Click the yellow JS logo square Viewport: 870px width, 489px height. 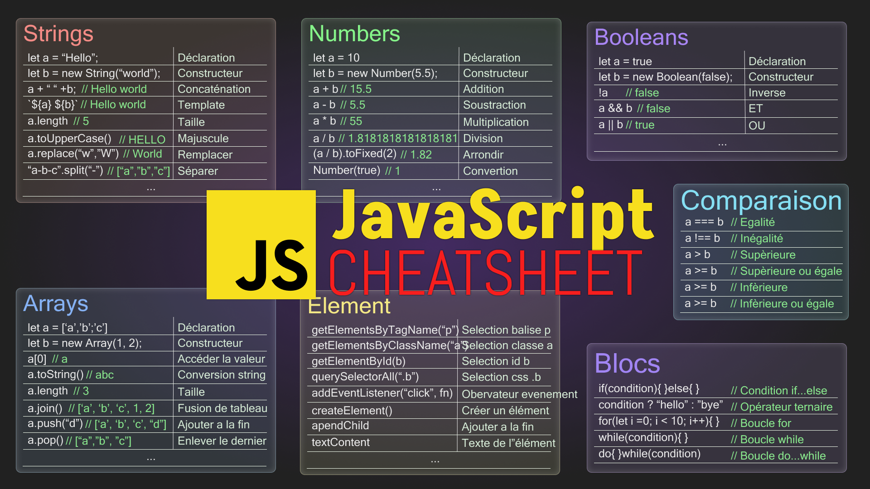[261, 244]
